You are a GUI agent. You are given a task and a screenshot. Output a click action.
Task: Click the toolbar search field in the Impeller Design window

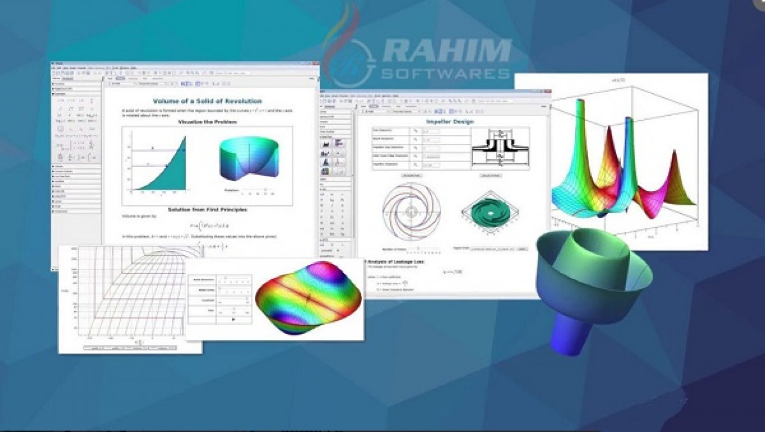point(495,101)
